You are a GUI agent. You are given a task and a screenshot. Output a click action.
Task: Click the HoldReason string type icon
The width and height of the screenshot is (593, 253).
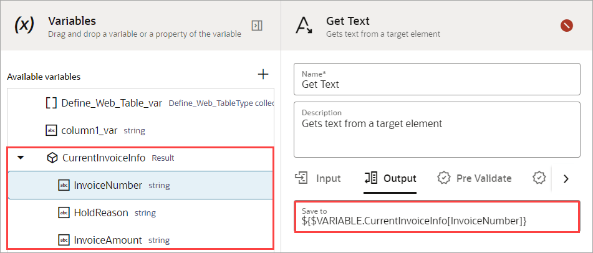pos(64,212)
